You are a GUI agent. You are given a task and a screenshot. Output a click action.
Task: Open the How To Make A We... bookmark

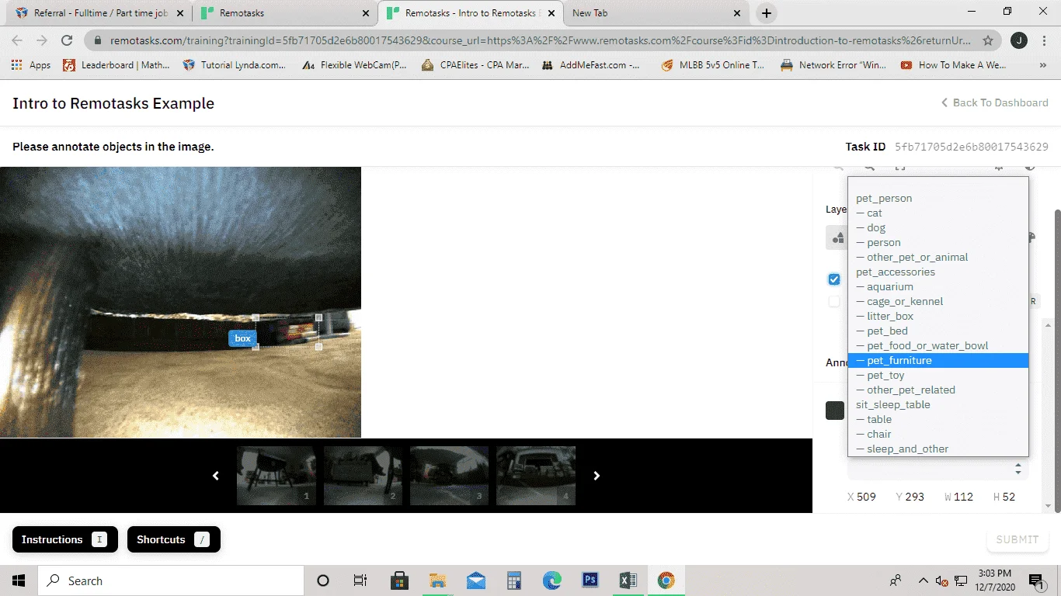pos(953,65)
